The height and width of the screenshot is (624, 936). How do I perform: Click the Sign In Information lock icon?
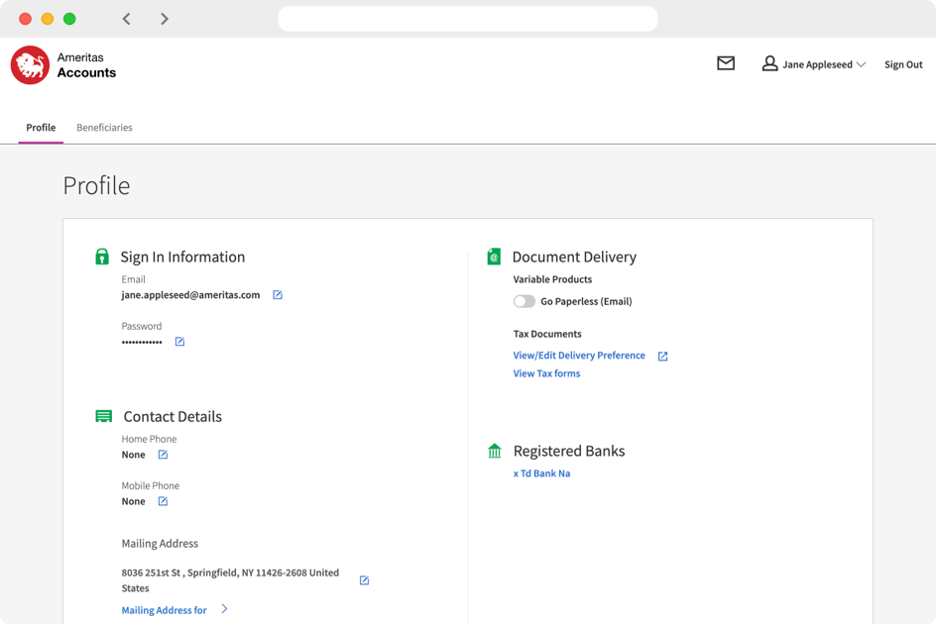tap(101, 256)
